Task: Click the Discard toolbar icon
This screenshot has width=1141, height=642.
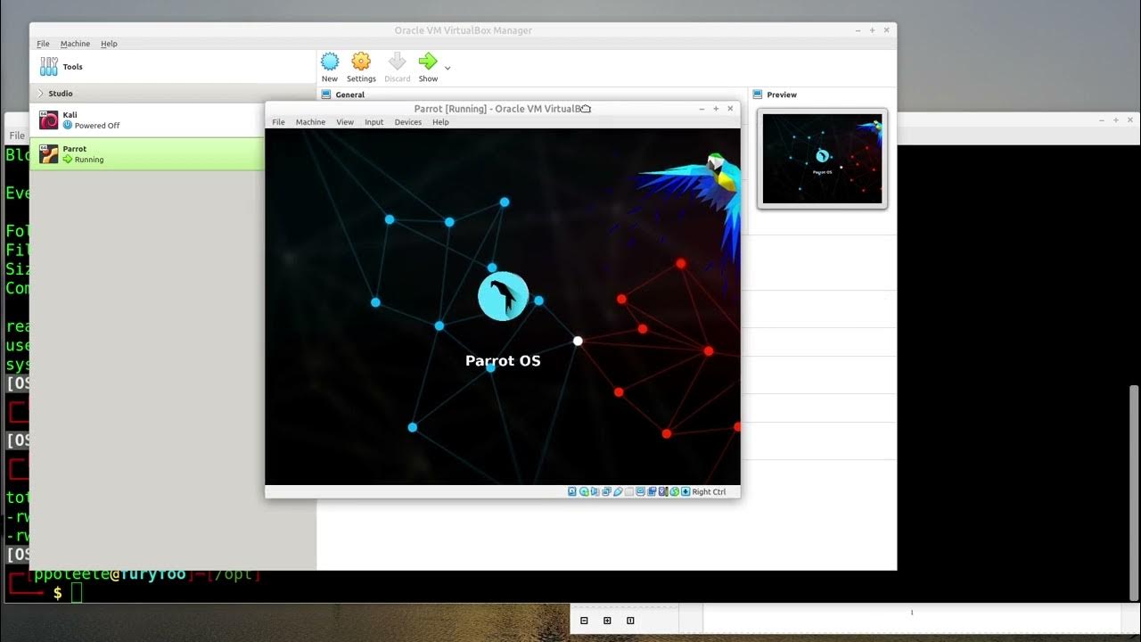Action: point(398,62)
